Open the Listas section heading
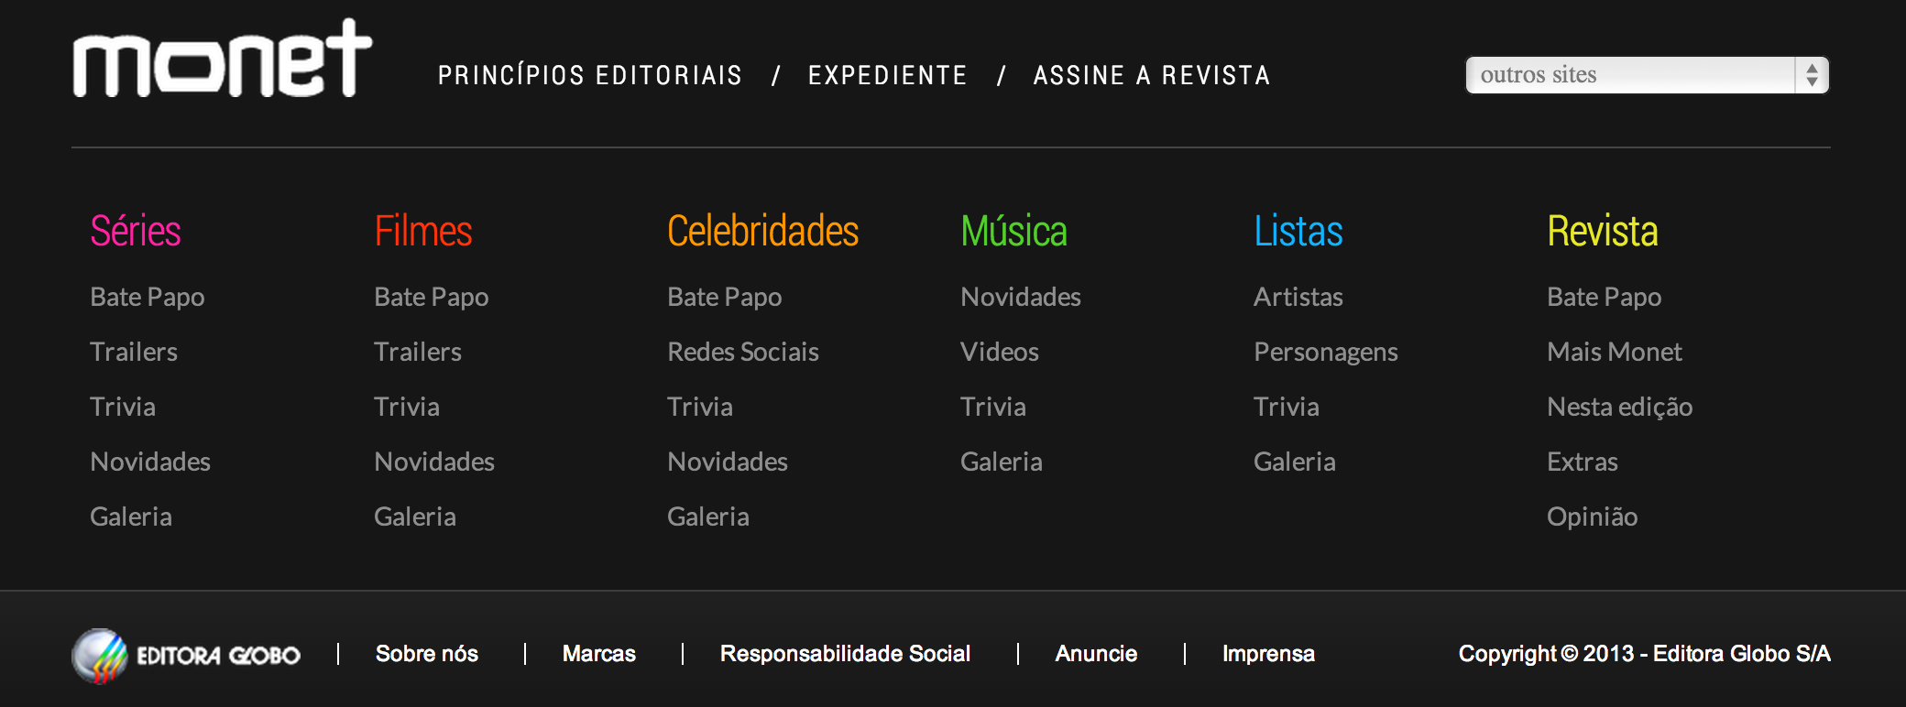 pos(1298,231)
